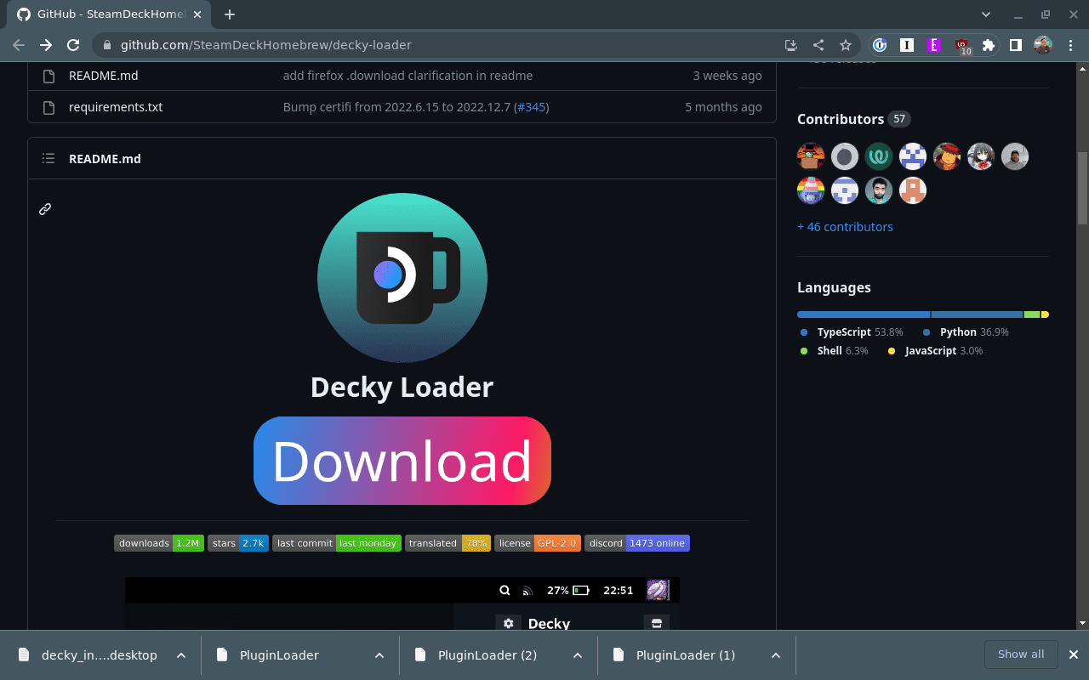The width and height of the screenshot is (1089, 680).
Task: Click first contributor avatar
Action: click(811, 156)
